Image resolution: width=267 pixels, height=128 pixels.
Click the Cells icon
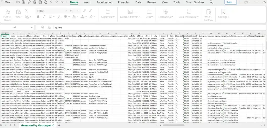click(x=149, y=12)
